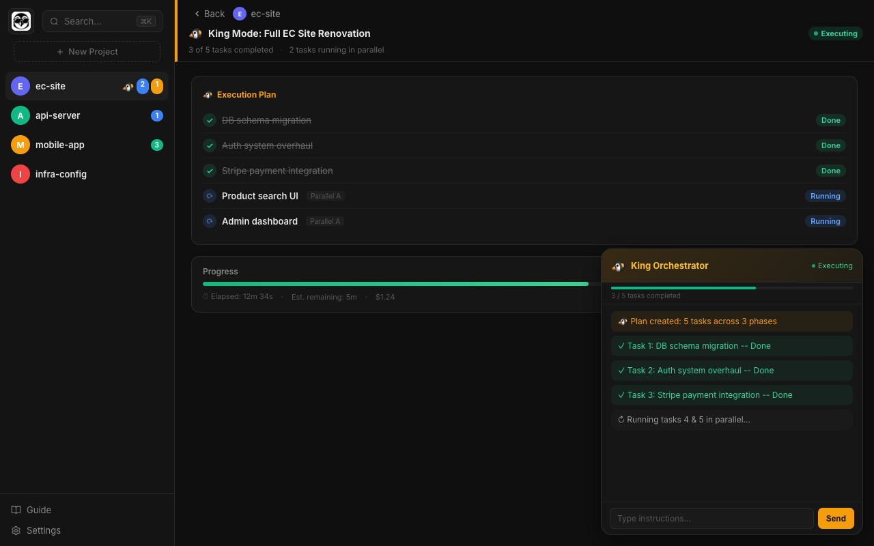Click the Type instructions input field
874x546 pixels.
point(711,518)
